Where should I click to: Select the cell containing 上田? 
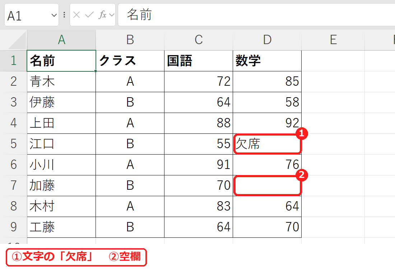pos(61,123)
